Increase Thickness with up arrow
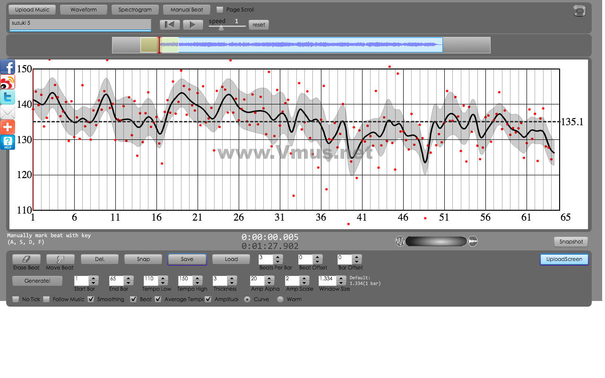 click(x=233, y=278)
